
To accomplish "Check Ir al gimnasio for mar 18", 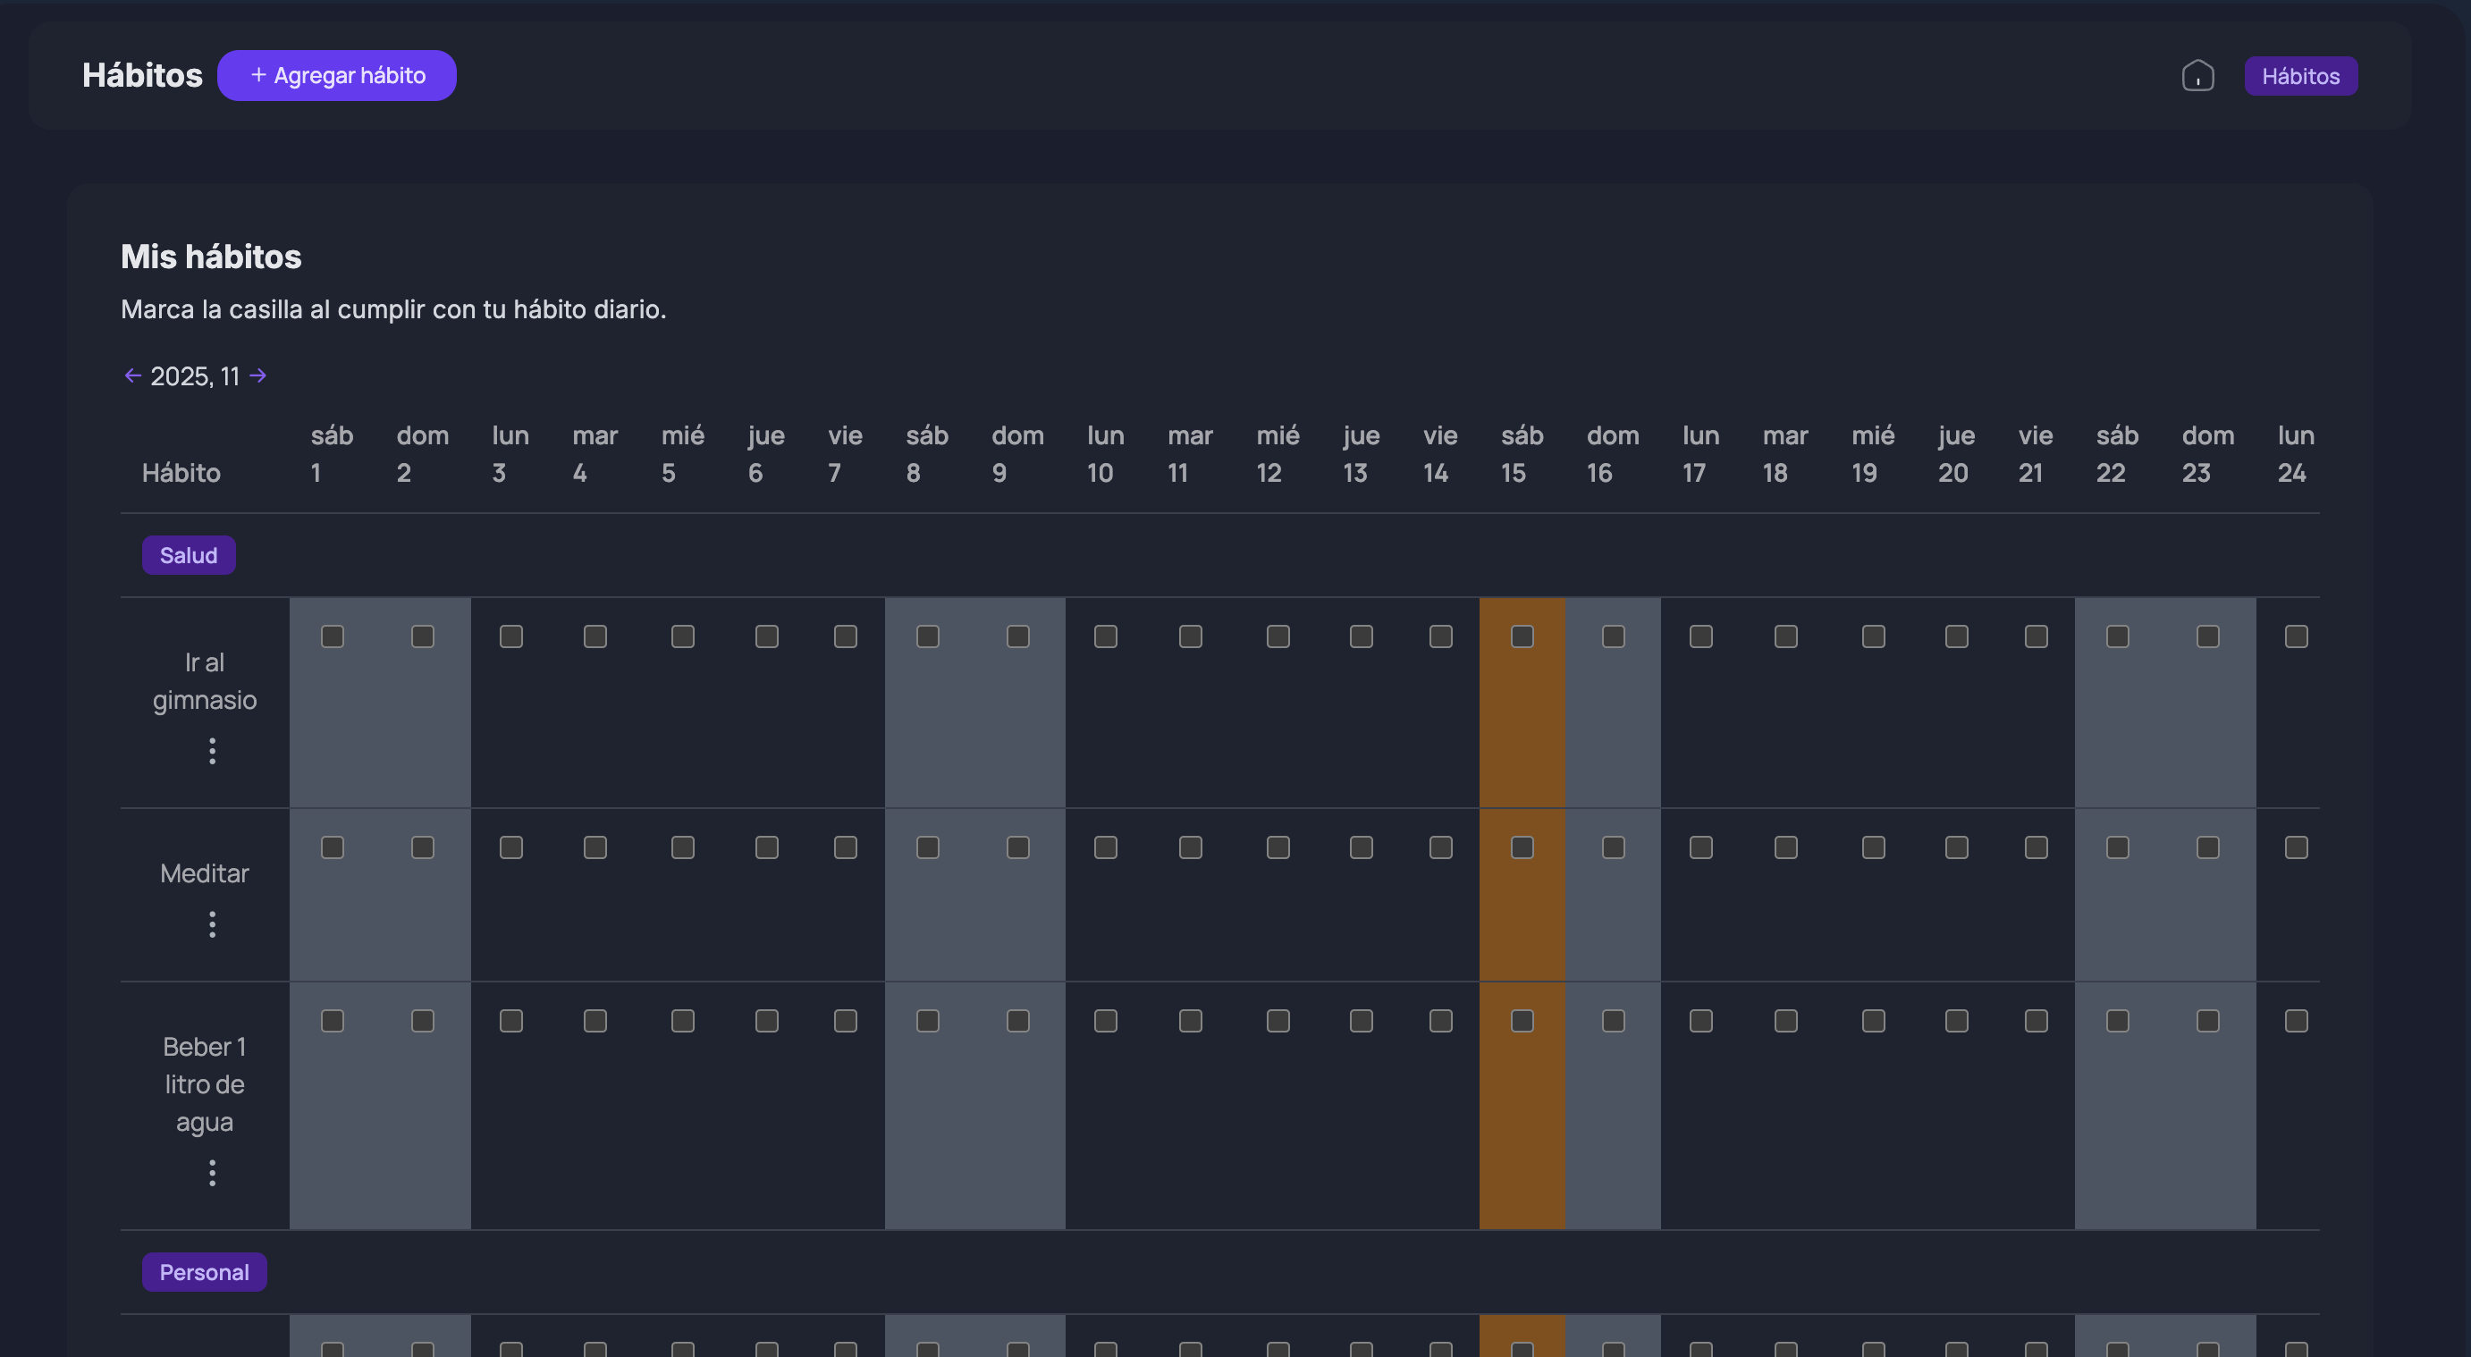I will coord(1785,636).
